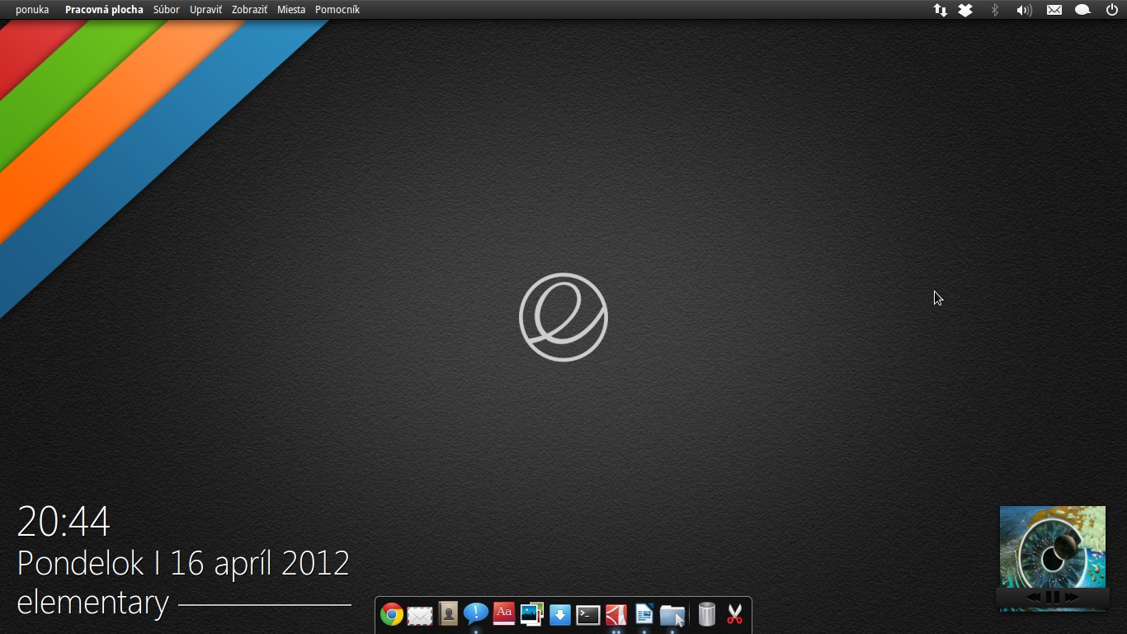Open the power session menu
Image resolution: width=1127 pixels, height=634 pixels.
(1112, 10)
